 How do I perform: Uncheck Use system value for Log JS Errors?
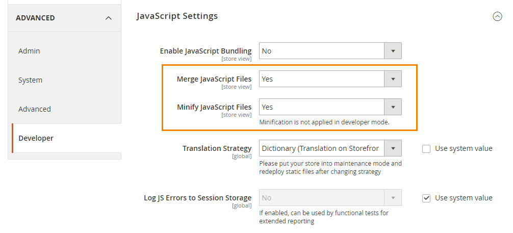pyautogui.click(x=427, y=198)
